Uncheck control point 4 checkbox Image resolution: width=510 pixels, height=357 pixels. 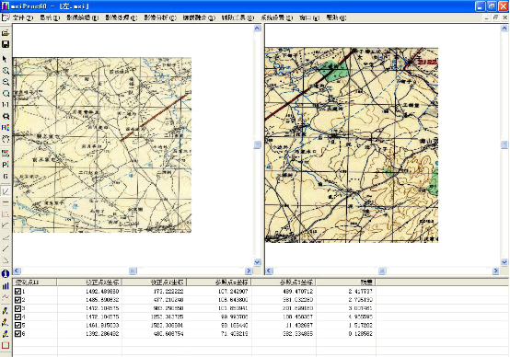tap(17, 317)
